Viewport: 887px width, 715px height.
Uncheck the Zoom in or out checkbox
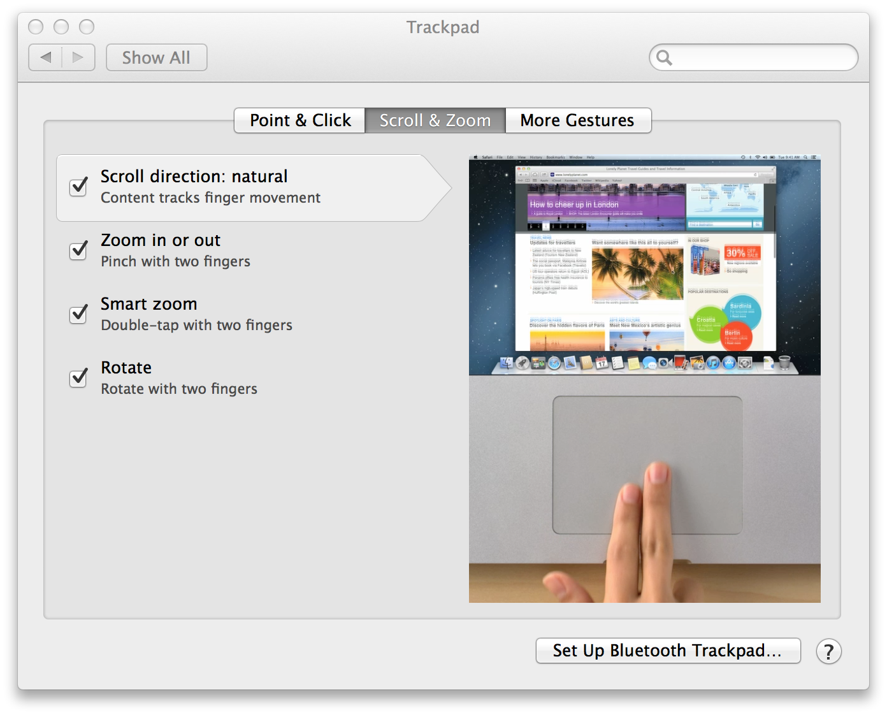click(79, 250)
